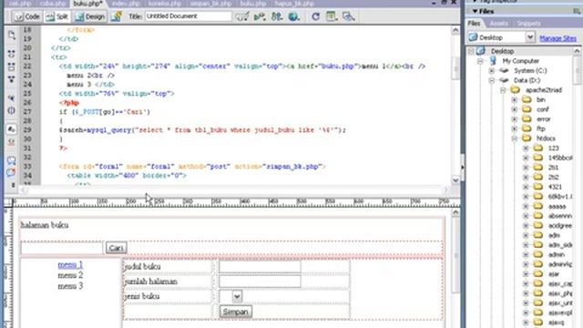Screen dimensions: 583x328
Task: Expand the conf folder
Action: [514, 109]
